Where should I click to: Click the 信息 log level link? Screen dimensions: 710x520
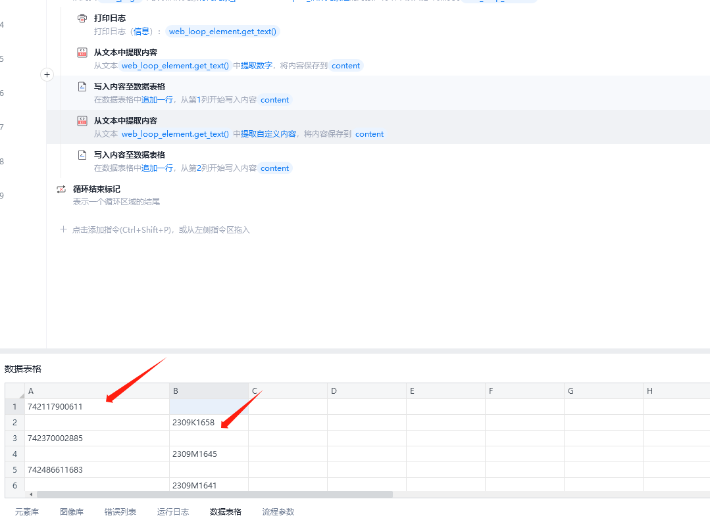pos(141,32)
